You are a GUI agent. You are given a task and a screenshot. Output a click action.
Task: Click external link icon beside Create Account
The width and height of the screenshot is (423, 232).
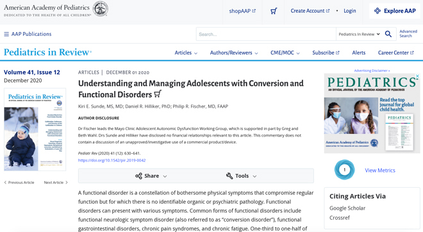328,11
